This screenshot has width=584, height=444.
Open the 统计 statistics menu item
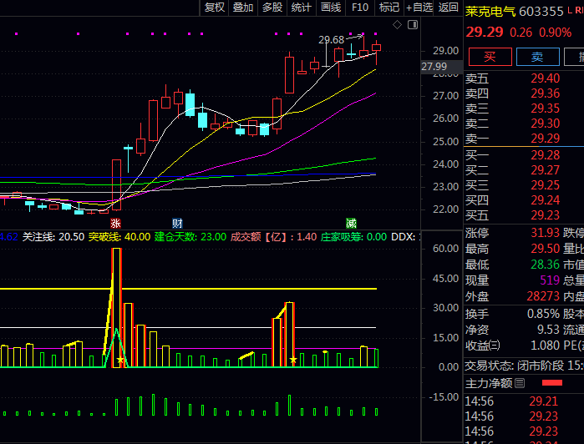302,8
